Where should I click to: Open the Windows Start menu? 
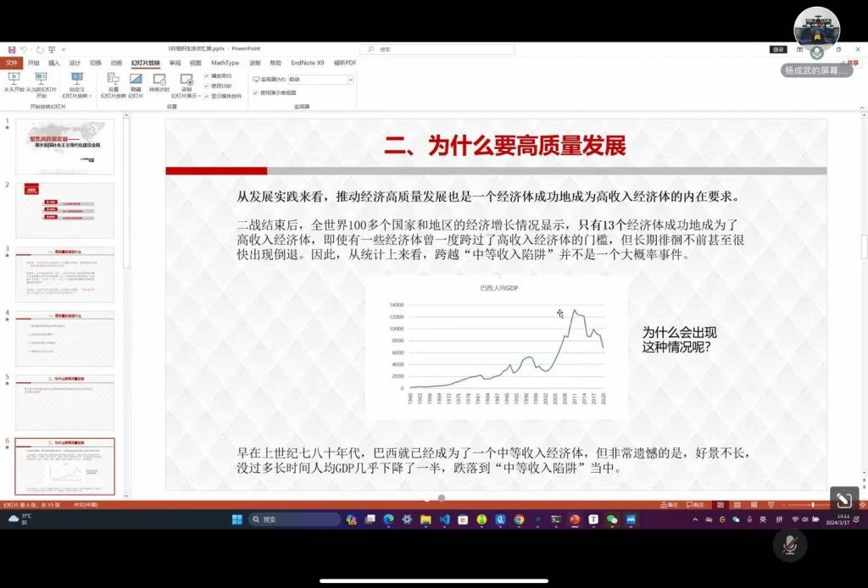pyautogui.click(x=237, y=519)
